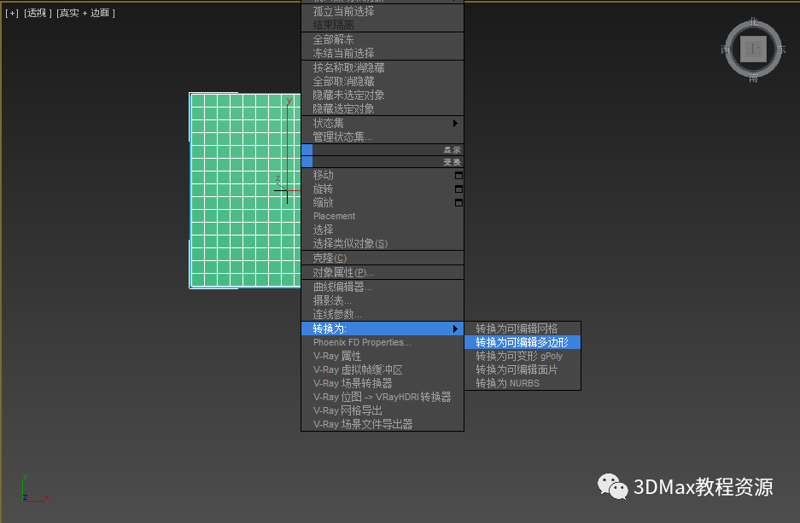Choose 转换为可编辑多边形

(523, 342)
